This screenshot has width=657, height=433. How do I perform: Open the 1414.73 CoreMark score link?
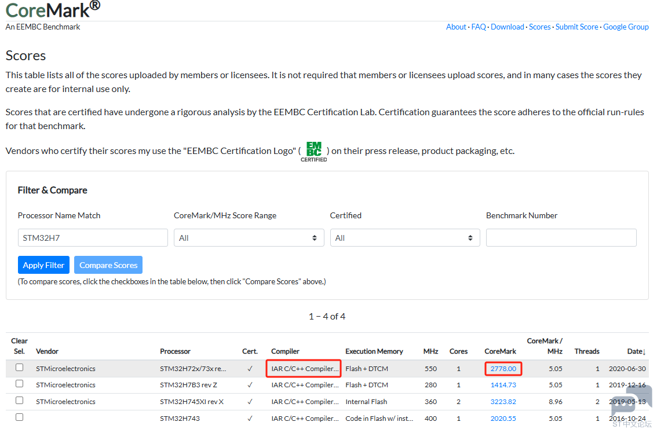click(503, 385)
